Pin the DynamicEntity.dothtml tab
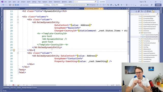This screenshot has width=163, height=92. tap(100, 9)
